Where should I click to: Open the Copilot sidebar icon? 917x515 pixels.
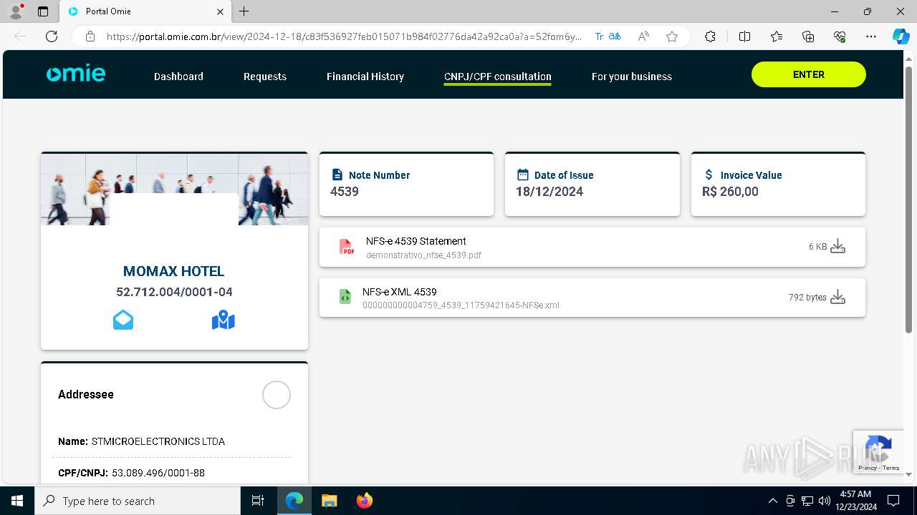coord(901,36)
